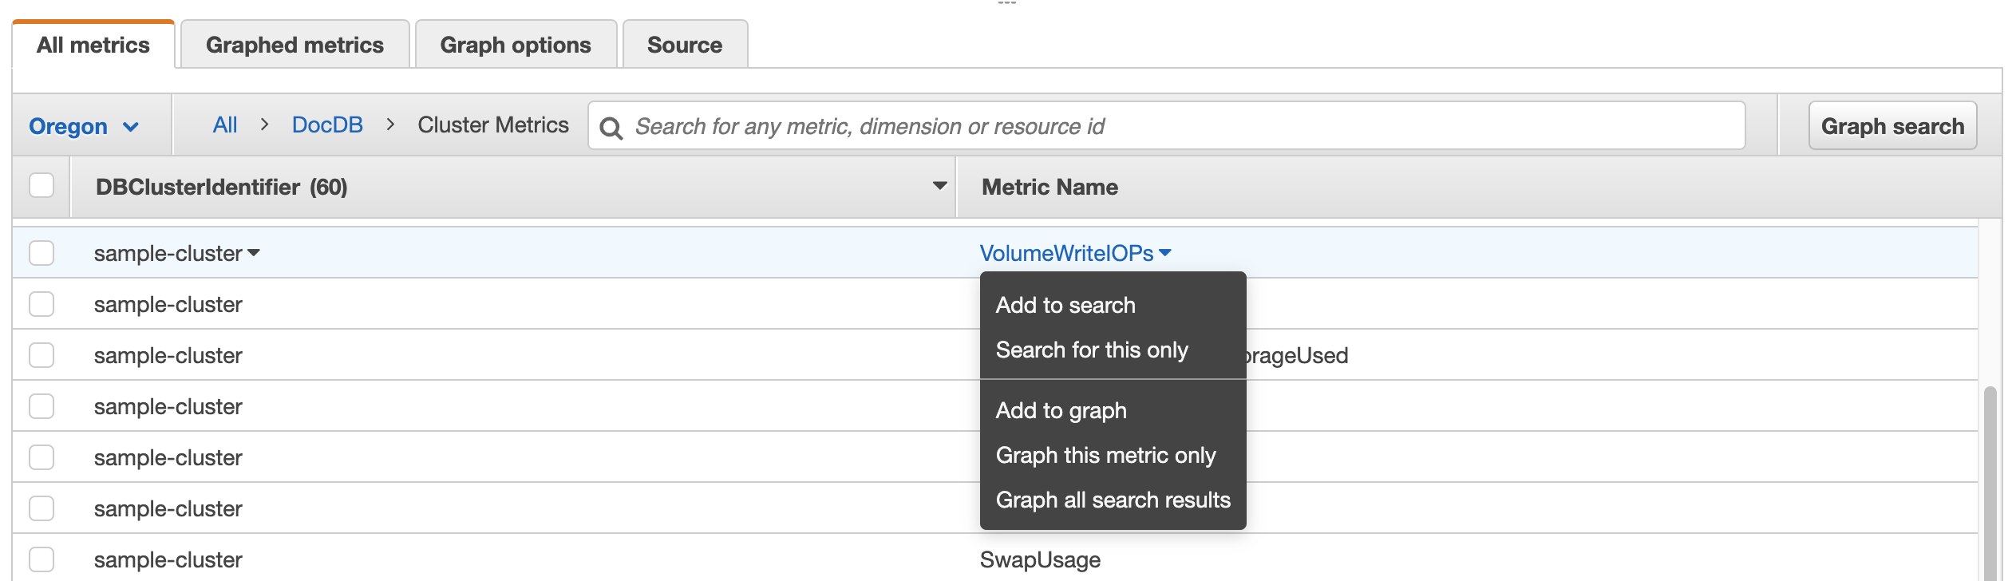
Task: Click Graph all search results
Action: (1113, 500)
